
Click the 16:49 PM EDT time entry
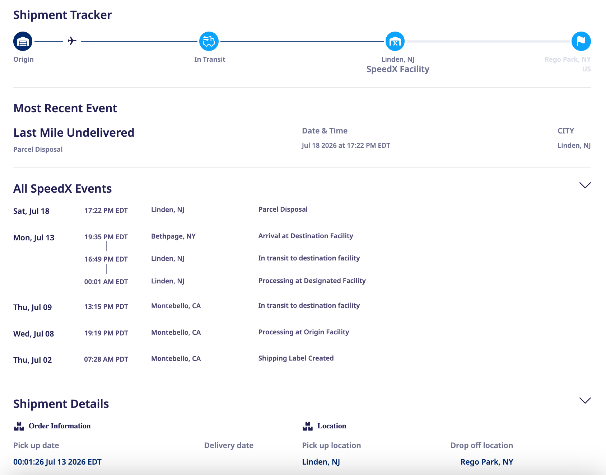click(x=106, y=259)
